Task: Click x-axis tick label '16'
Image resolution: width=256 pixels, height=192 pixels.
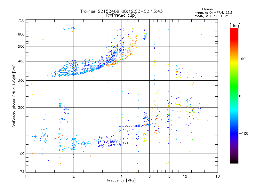Action: click(218, 176)
